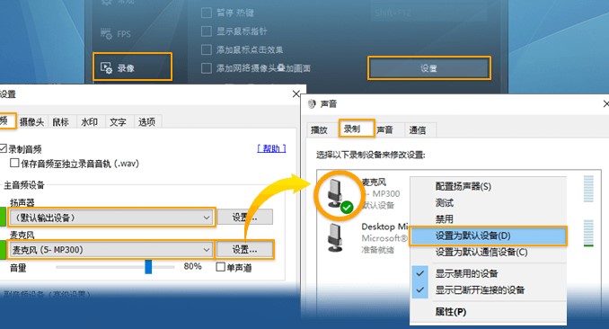
Task: Switch to the 水印 tab
Action: (89, 122)
